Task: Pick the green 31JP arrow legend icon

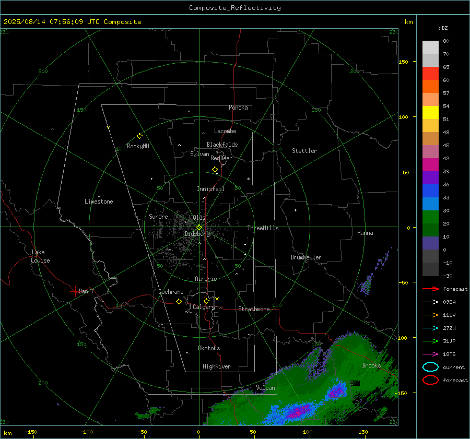Action: [x=430, y=341]
